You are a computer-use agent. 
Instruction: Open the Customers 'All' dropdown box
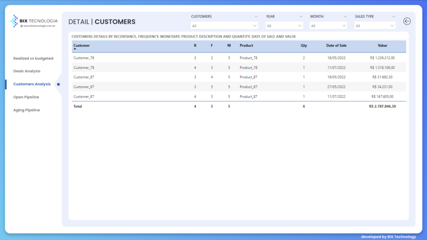tap(224, 26)
